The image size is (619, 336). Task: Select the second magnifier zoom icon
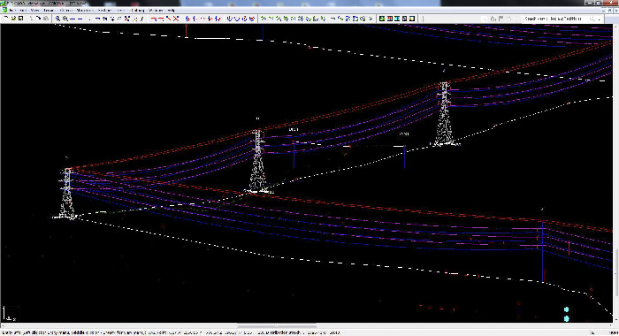(x=65, y=19)
